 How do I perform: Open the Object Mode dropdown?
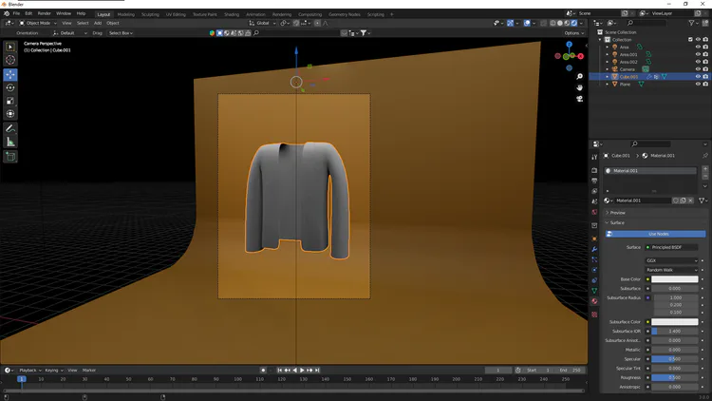38,23
